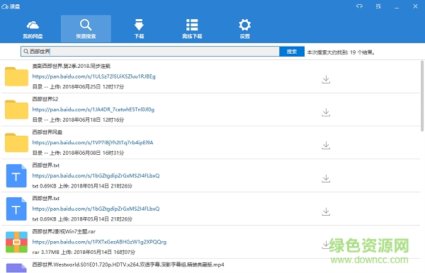Focus the search box containing 西部世界
This screenshot has height=273, width=425.
tap(150, 52)
